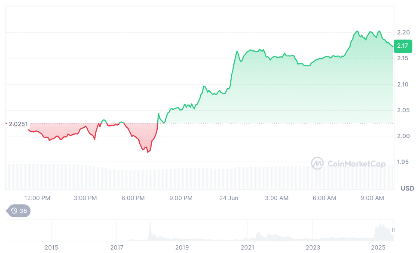The image size is (419, 253).
Task: Click the history clock icon badge
Action: point(18,211)
